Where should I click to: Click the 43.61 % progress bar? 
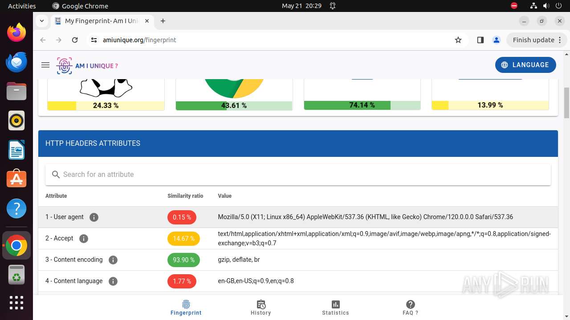click(x=234, y=105)
